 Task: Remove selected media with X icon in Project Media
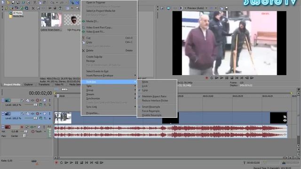[33, 8]
